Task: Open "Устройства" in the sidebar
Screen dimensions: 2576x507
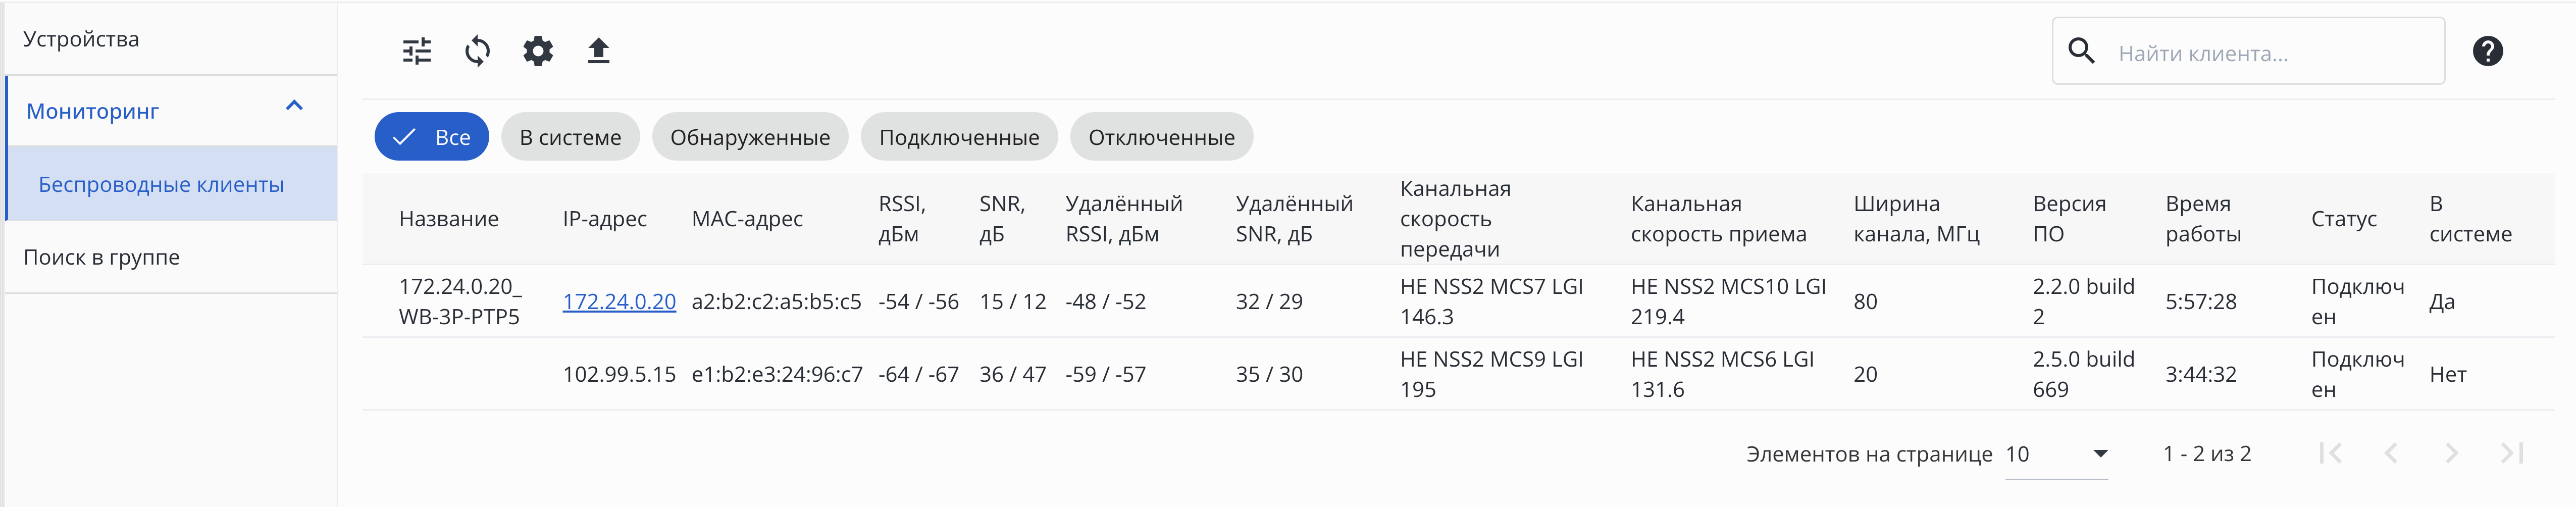Action: tap(81, 39)
